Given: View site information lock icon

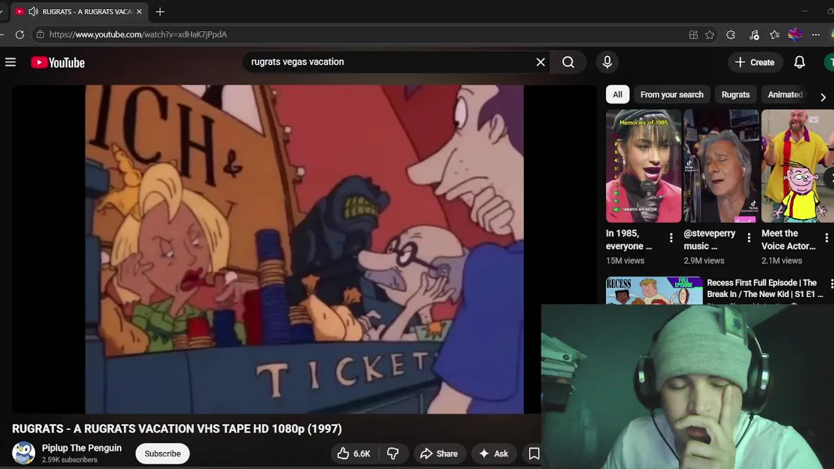Looking at the screenshot, I should 40,35.
